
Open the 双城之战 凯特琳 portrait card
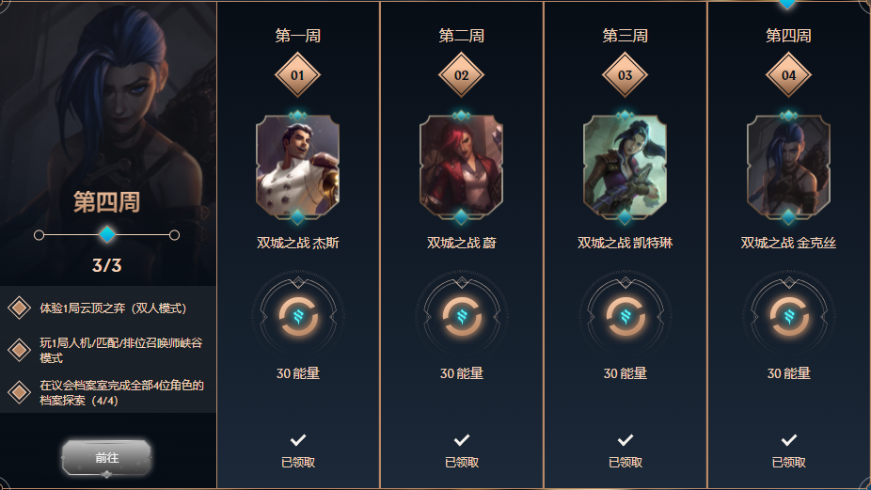[625, 166]
